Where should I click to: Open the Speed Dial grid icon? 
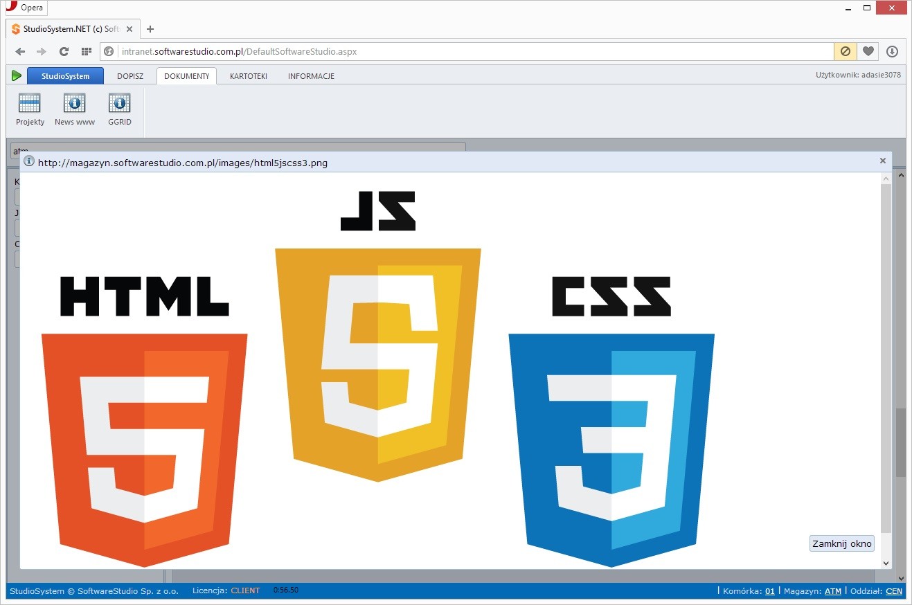click(86, 51)
